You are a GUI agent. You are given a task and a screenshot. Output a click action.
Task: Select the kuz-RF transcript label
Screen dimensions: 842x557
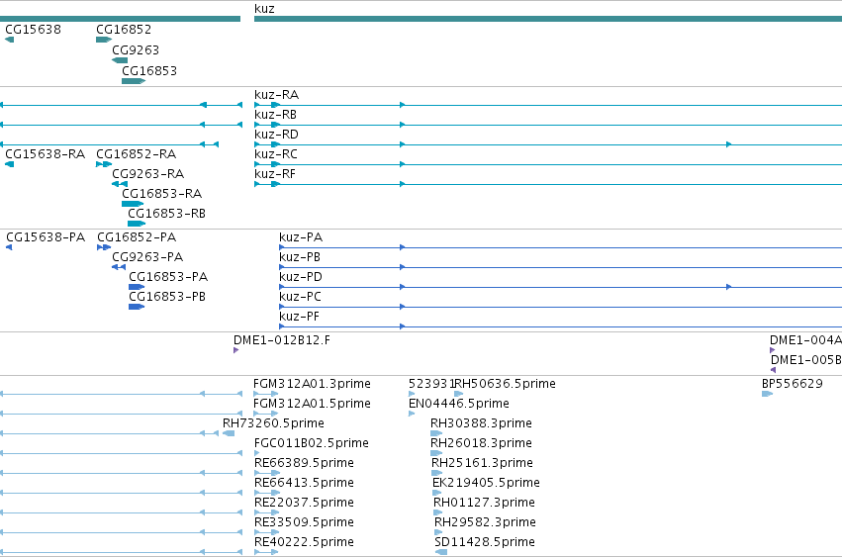pos(275,174)
